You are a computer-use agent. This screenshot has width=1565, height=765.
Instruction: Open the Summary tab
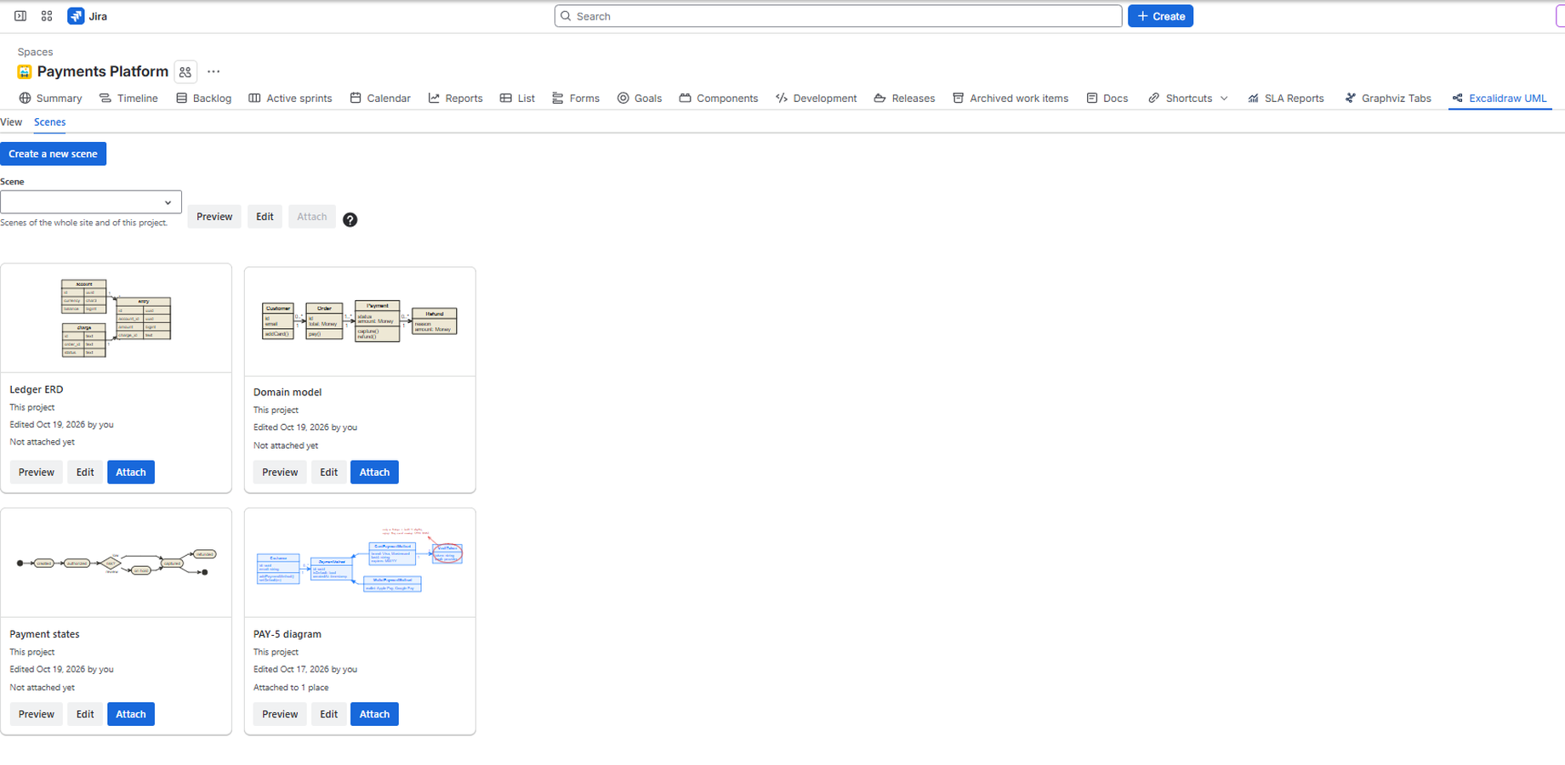coord(50,99)
